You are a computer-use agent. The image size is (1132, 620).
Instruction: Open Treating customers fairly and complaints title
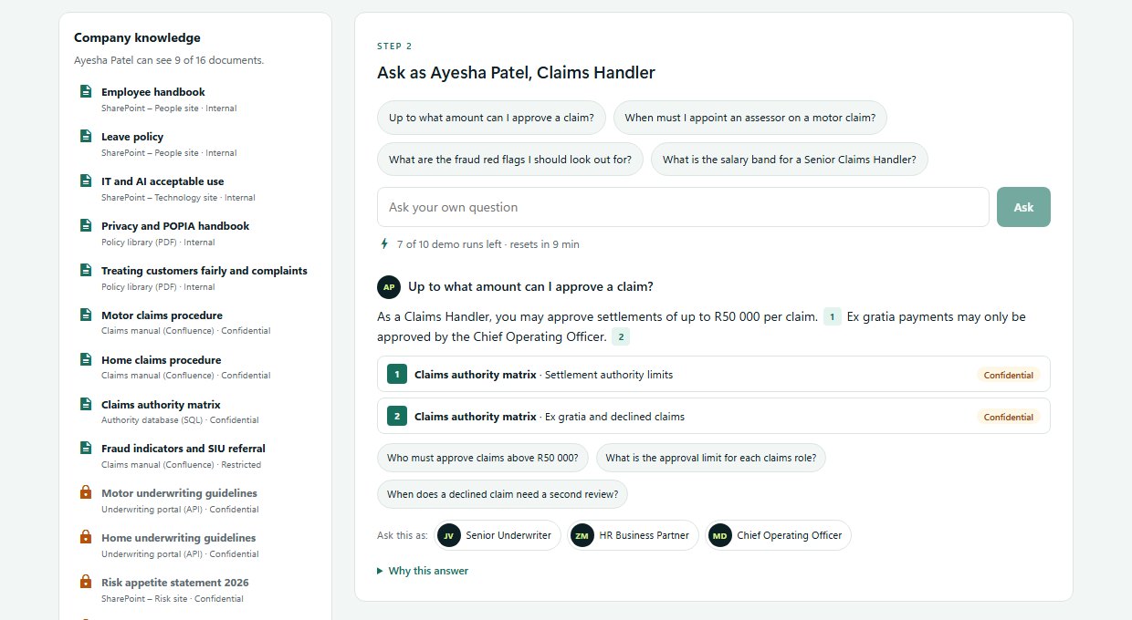[x=204, y=271]
